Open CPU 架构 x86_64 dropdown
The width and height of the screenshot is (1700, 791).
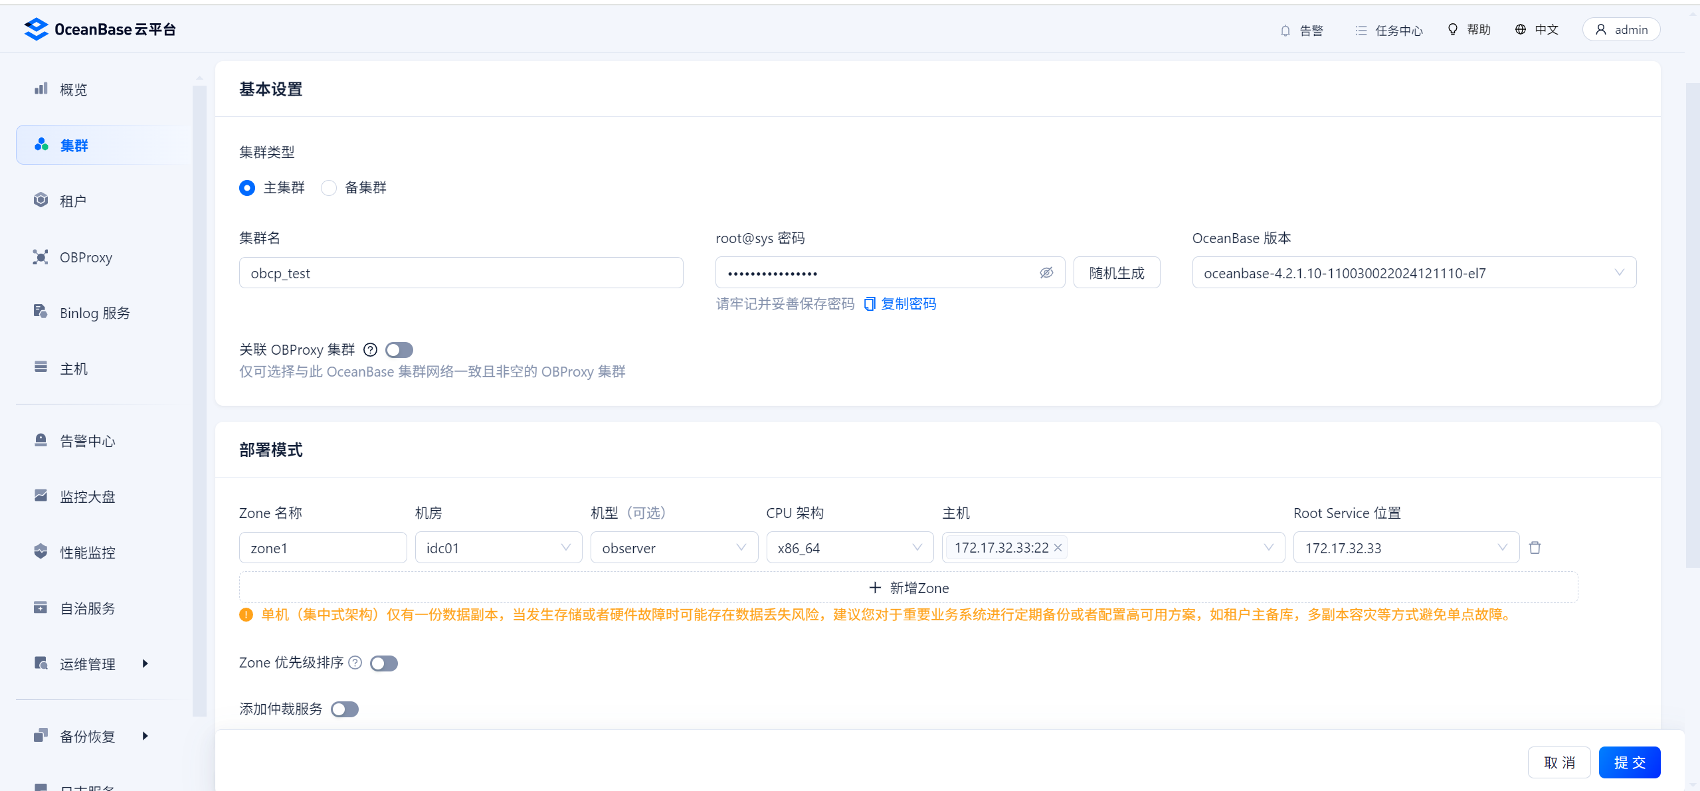(x=850, y=548)
